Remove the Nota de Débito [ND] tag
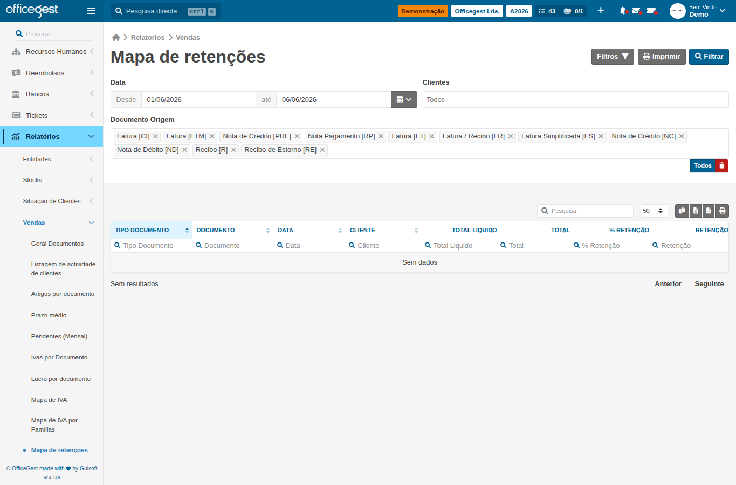The height and width of the screenshot is (485, 736). point(184,150)
